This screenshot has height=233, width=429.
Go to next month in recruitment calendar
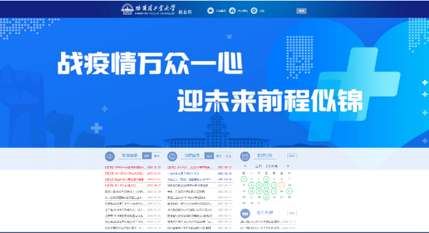[288, 166]
